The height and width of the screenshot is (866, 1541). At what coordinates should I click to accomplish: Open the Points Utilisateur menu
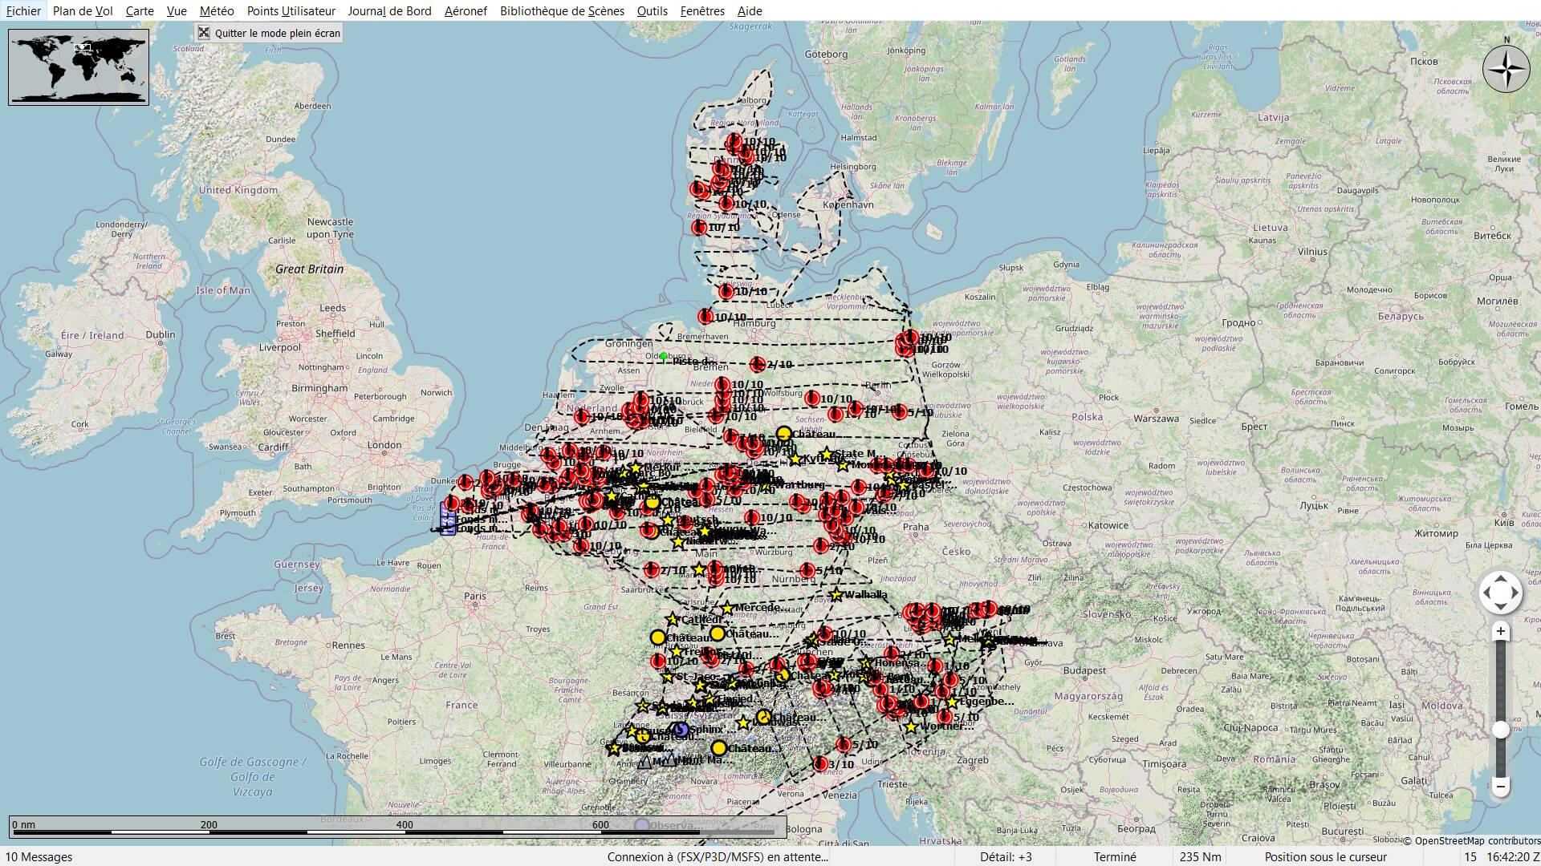point(291,10)
